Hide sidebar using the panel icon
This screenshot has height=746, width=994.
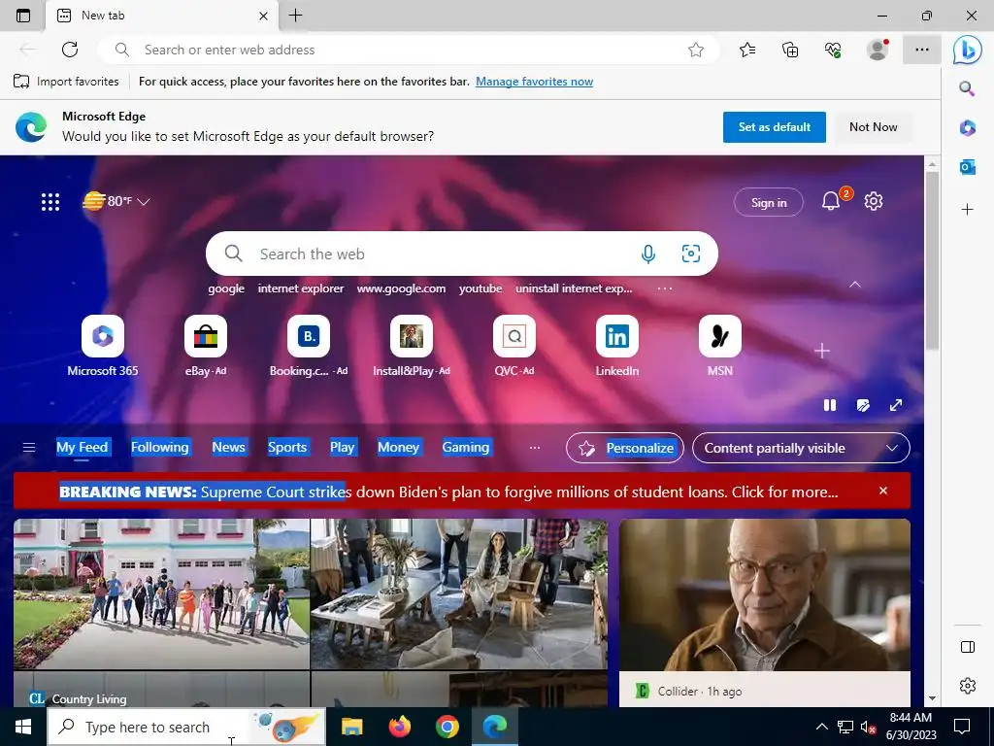click(968, 647)
